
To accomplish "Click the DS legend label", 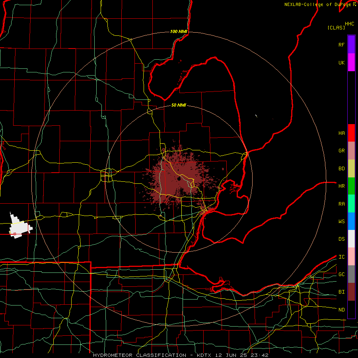I will coord(341,239).
